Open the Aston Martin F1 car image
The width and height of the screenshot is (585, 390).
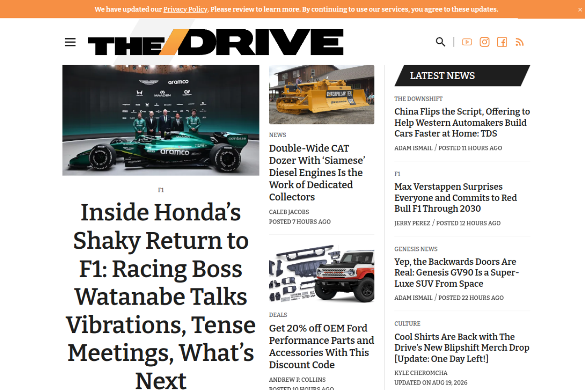pyautogui.click(x=161, y=120)
